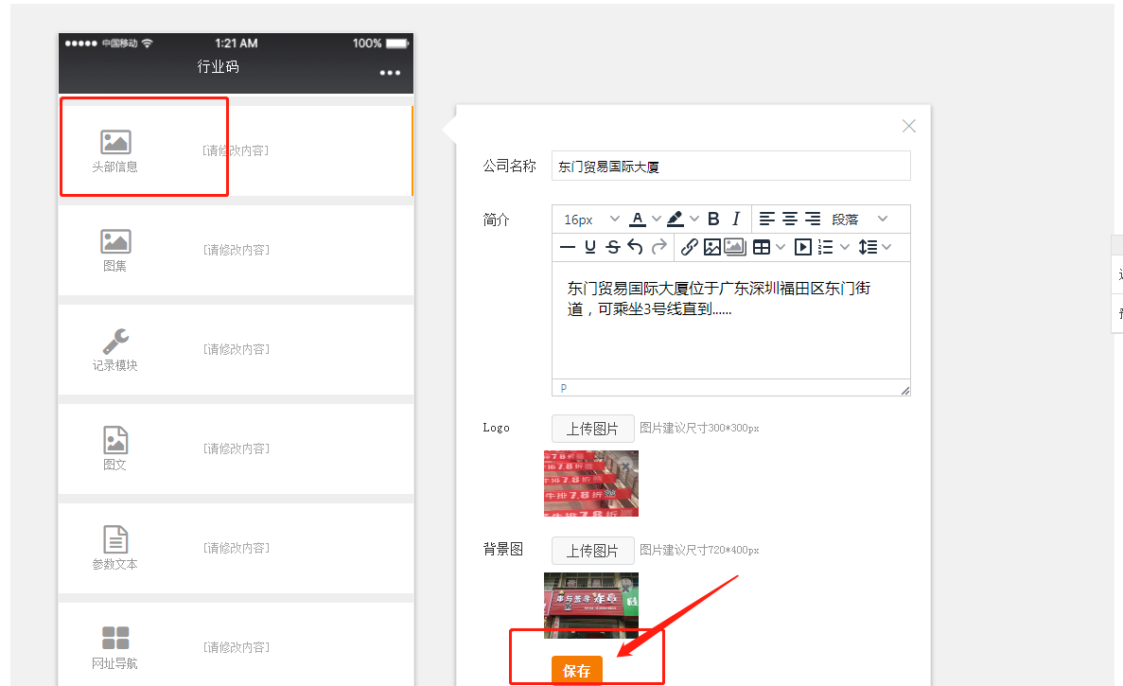Insert a video using the play icon
This screenshot has width=1123, height=686.
[802, 247]
